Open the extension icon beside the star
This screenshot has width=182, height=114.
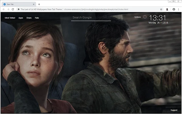pos(167,9)
